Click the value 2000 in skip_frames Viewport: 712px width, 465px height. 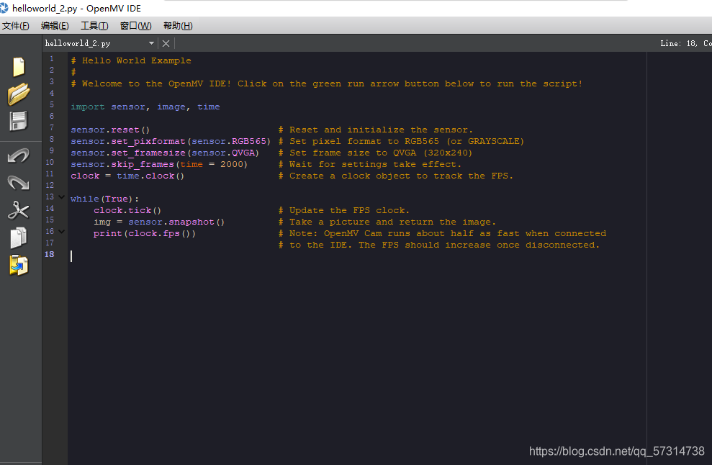click(x=232, y=164)
